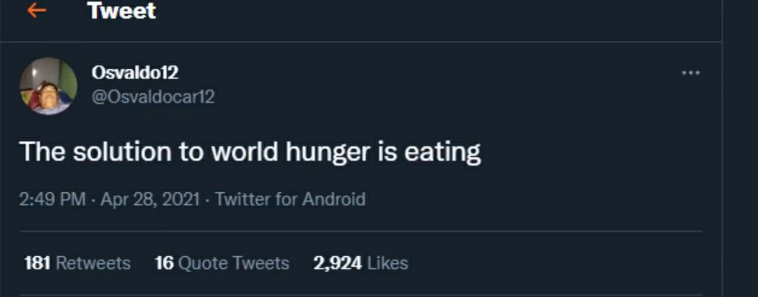Click the Osvaldo12 display name

click(134, 73)
